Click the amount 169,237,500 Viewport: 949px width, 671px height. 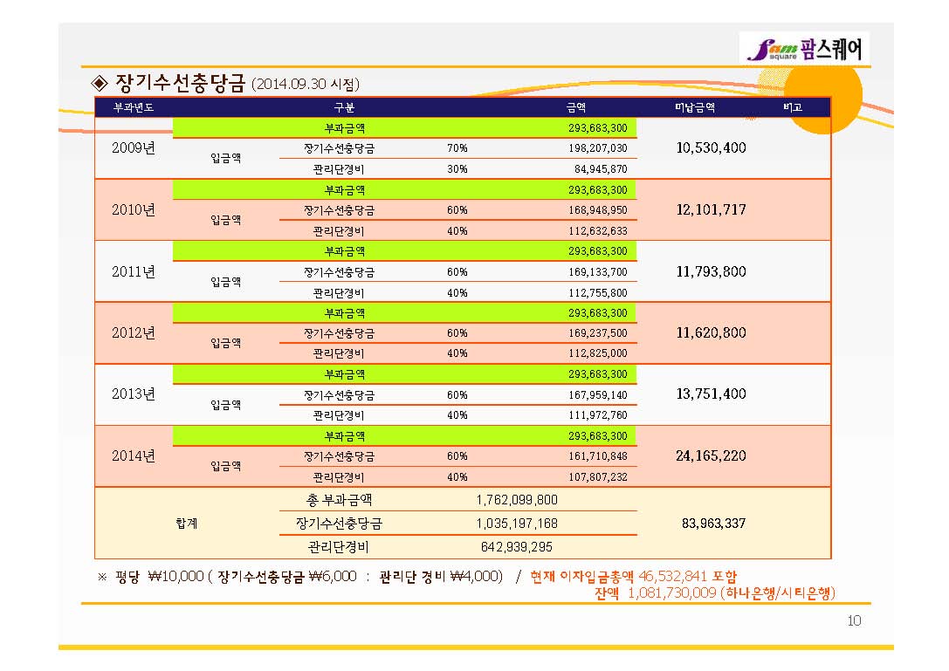pyautogui.click(x=597, y=332)
